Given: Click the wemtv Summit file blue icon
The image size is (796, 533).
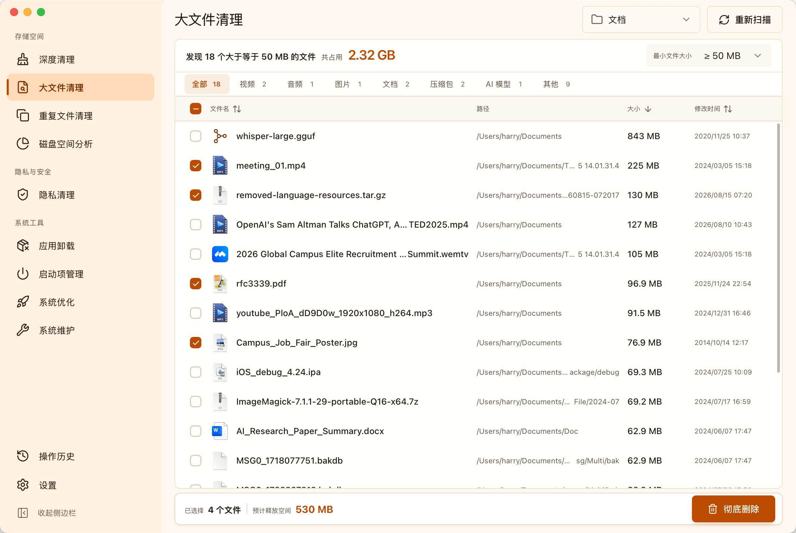Looking at the screenshot, I should [220, 254].
